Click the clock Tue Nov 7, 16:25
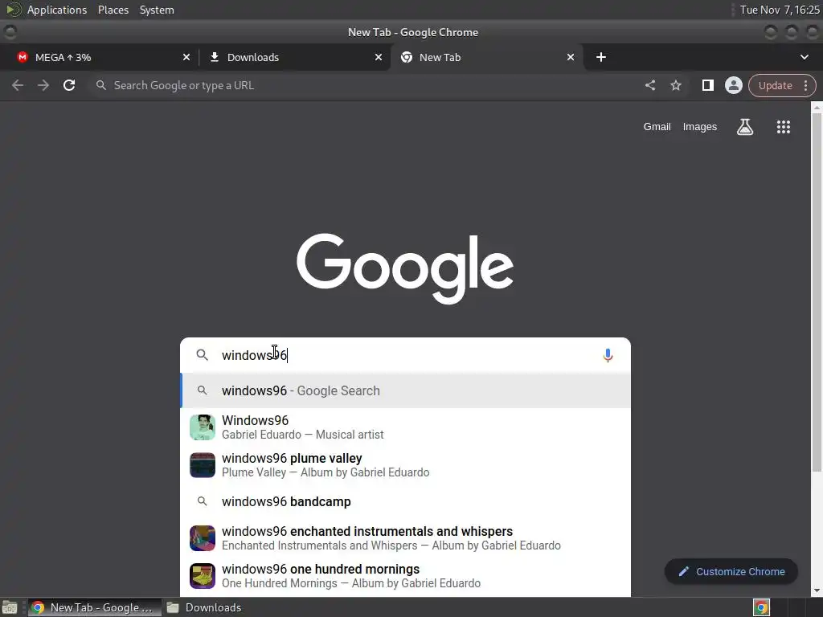The width and height of the screenshot is (823, 617). (780, 10)
